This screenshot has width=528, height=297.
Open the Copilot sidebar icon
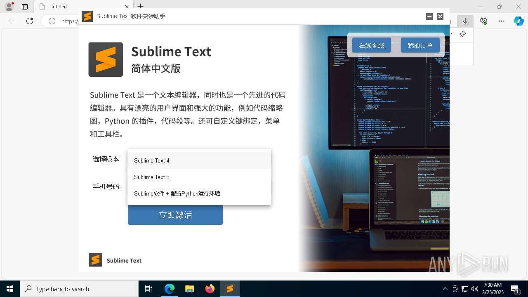(519, 21)
